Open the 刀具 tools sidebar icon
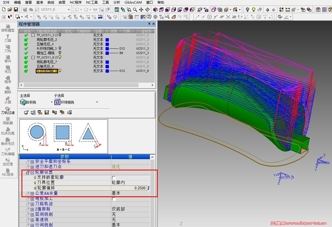Viewport: 332px width, 227px height. [x=8, y=38]
